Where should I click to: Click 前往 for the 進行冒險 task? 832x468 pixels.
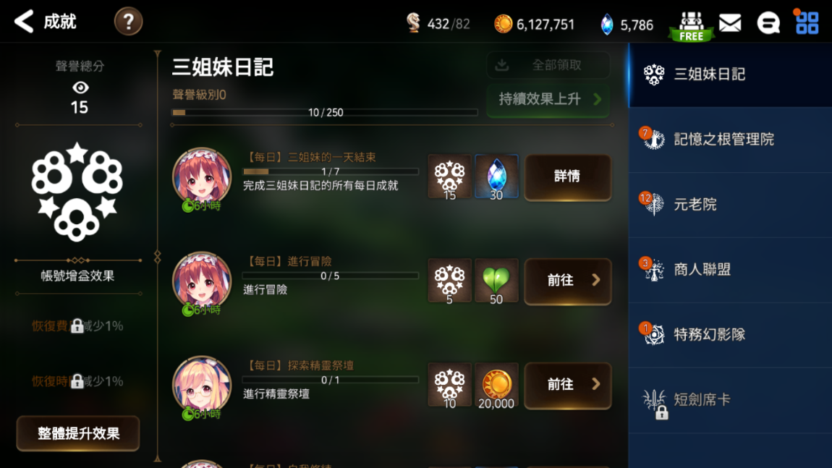tap(568, 281)
